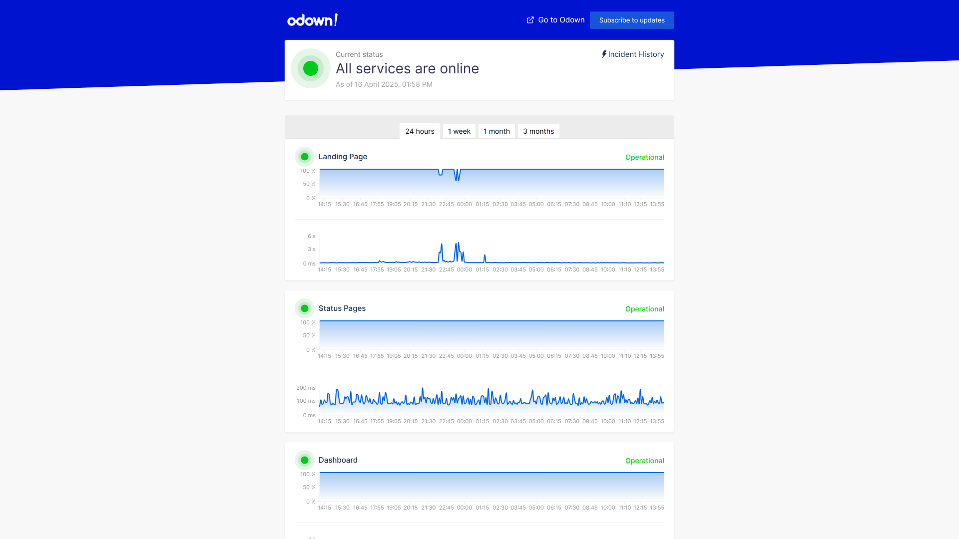Click the odown! logo in the header
Viewport: 959px width, 539px height.
click(x=312, y=20)
